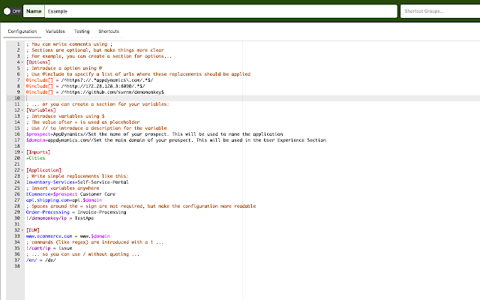
Task: Click the comment about commands introduced with !
Action: point(95,241)
